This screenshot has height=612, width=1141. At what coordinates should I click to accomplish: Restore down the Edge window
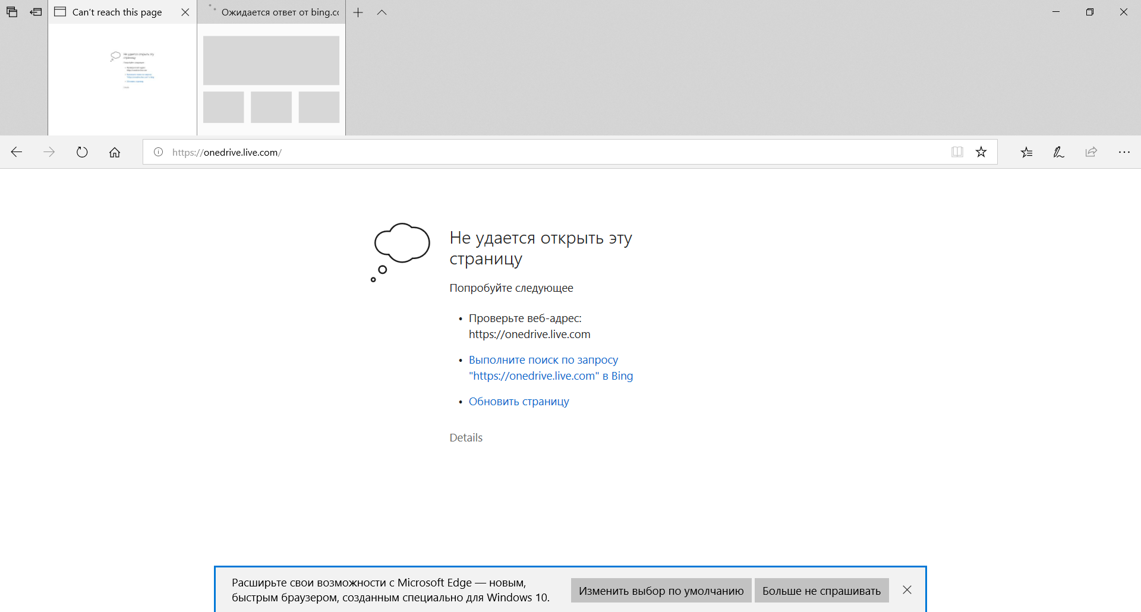pos(1090,12)
